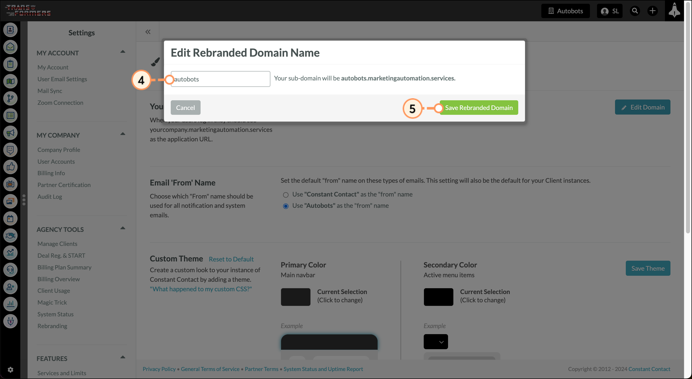Open My Account settings page
Screen dimensions: 692x379
[x=53, y=67]
